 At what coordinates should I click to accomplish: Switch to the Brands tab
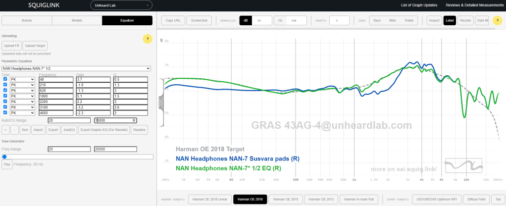coord(26,20)
